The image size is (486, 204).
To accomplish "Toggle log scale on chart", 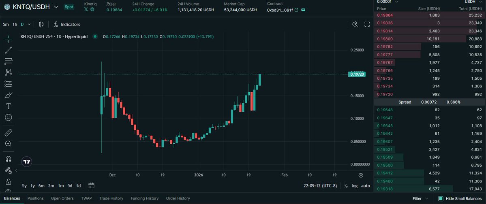I will [355, 186].
